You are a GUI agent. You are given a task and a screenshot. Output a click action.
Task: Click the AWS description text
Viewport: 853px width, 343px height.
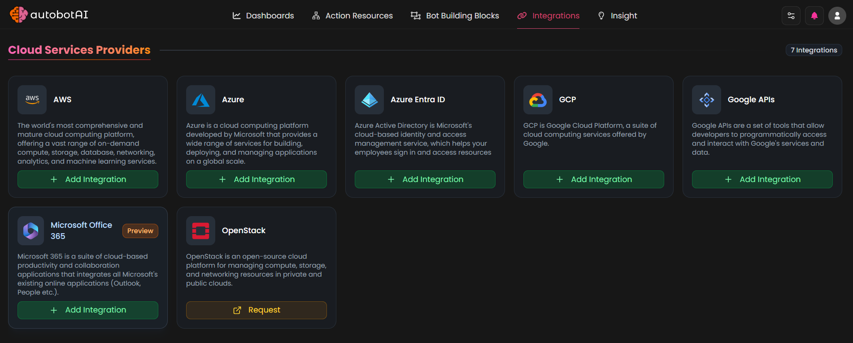pyautogui.click(x=87, y=143)
